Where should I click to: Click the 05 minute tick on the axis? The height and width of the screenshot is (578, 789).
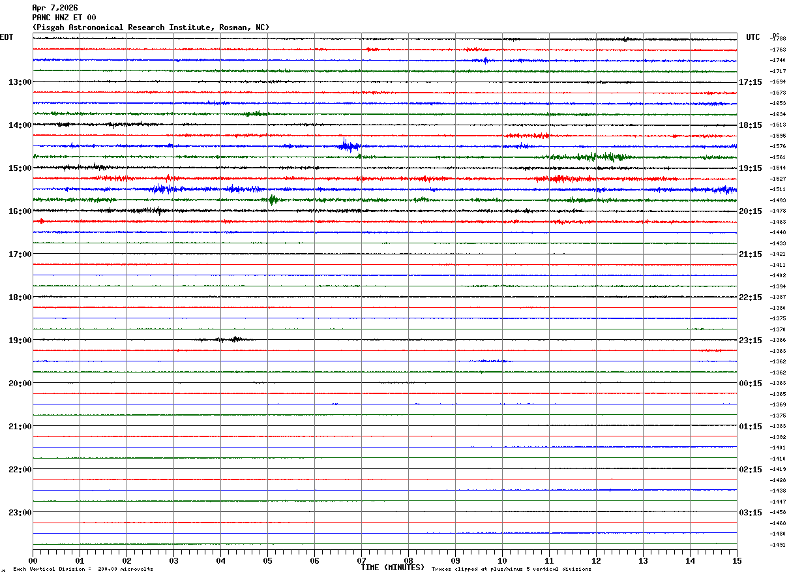(x=267, y=561)
